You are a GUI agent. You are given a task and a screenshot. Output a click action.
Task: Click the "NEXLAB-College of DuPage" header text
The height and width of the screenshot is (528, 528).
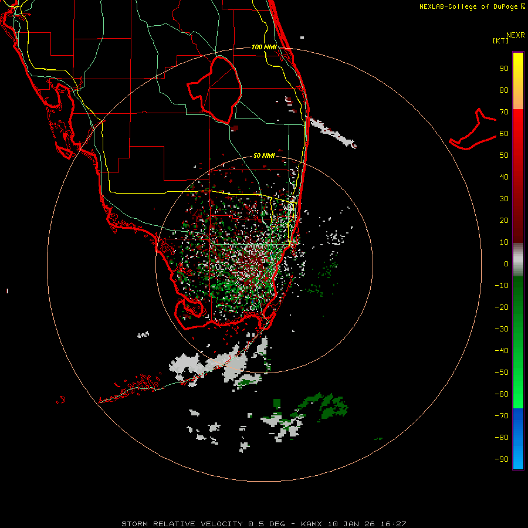469,6
